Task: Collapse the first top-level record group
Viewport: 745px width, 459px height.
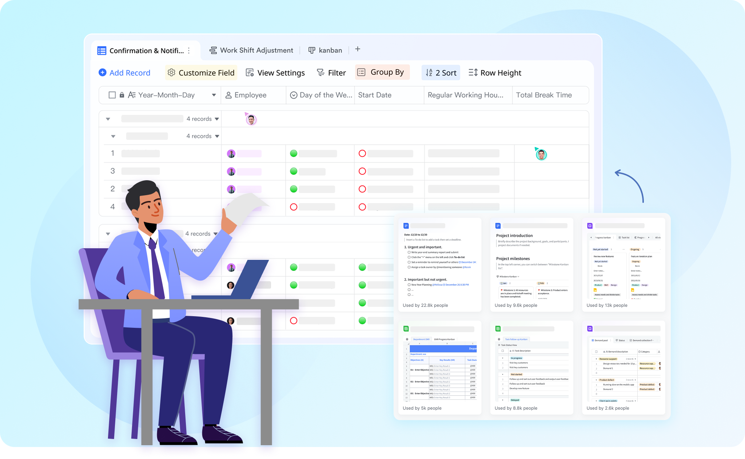Action: coord(108,119)
